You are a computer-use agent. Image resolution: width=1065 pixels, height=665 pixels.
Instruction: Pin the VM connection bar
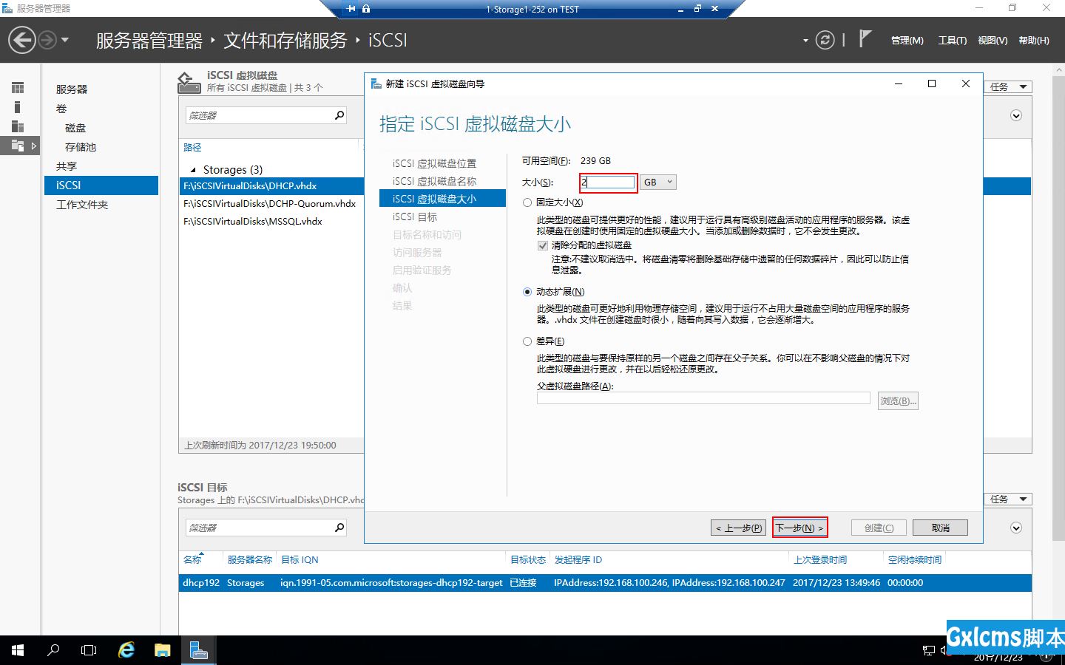coord(351,9)
